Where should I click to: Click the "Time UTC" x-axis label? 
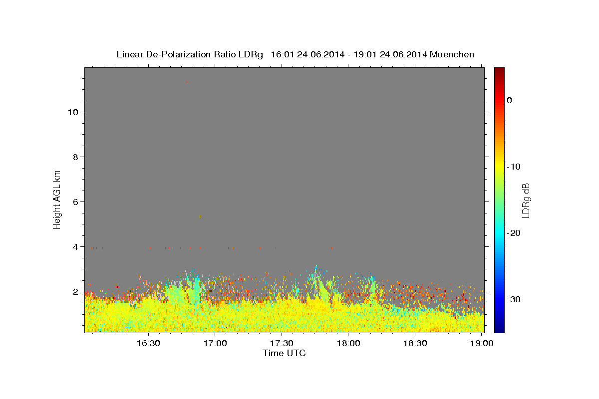[284, 353]
